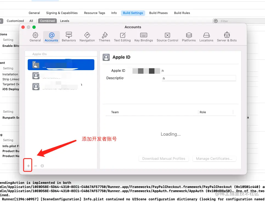Toggle Combined build settings view
Viewport: 265px width, 202px height.
[47, 21]
